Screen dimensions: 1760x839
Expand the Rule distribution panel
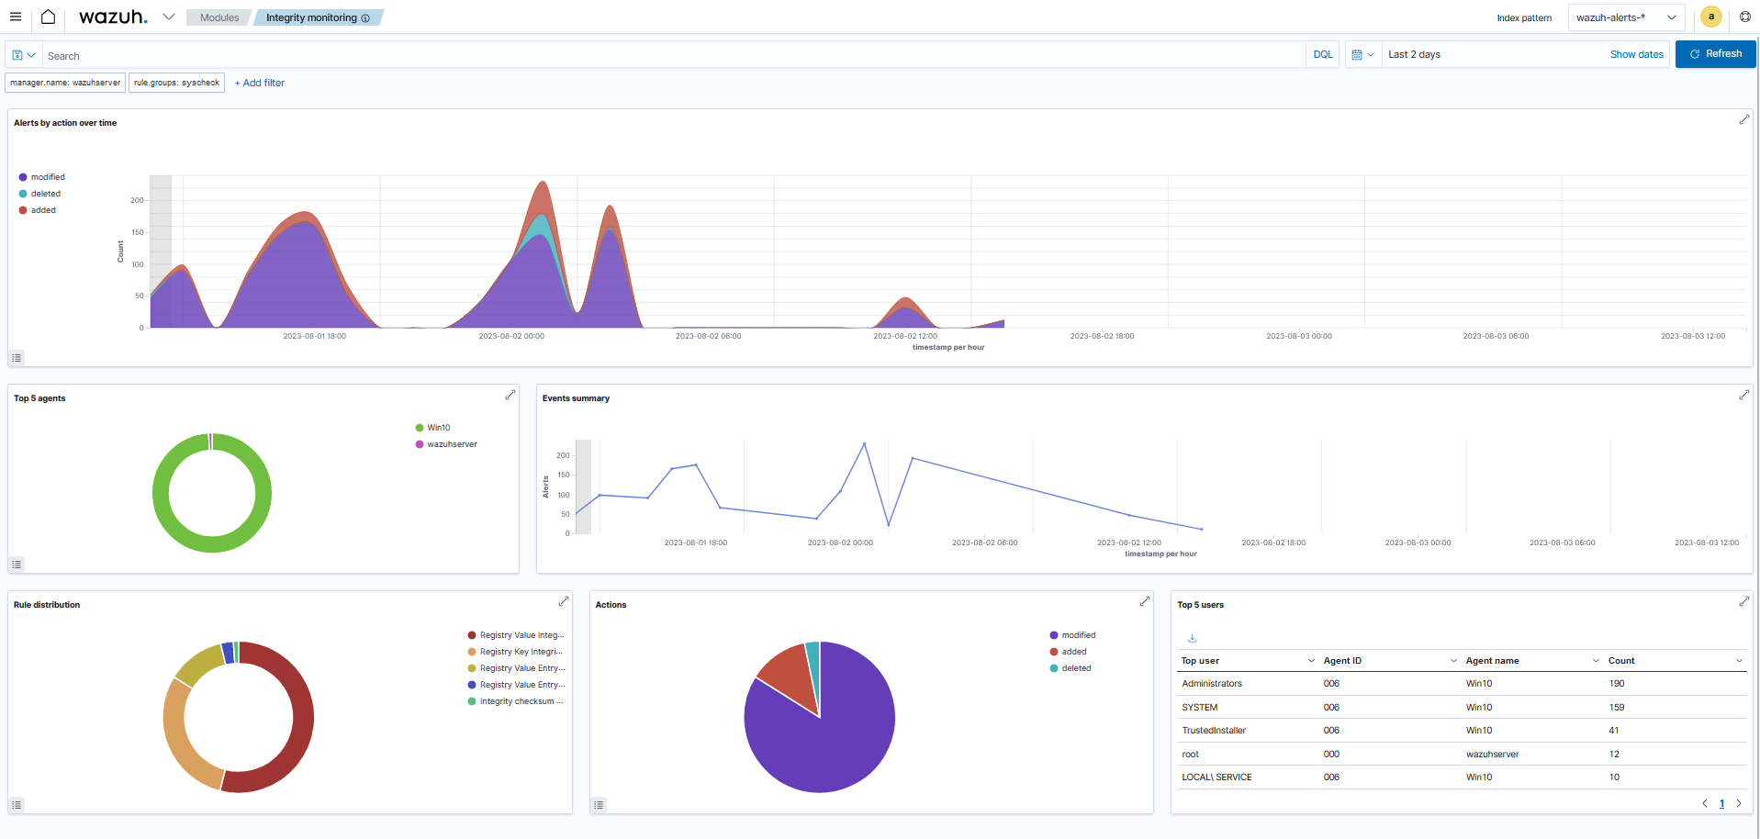(x=563, y=602)
